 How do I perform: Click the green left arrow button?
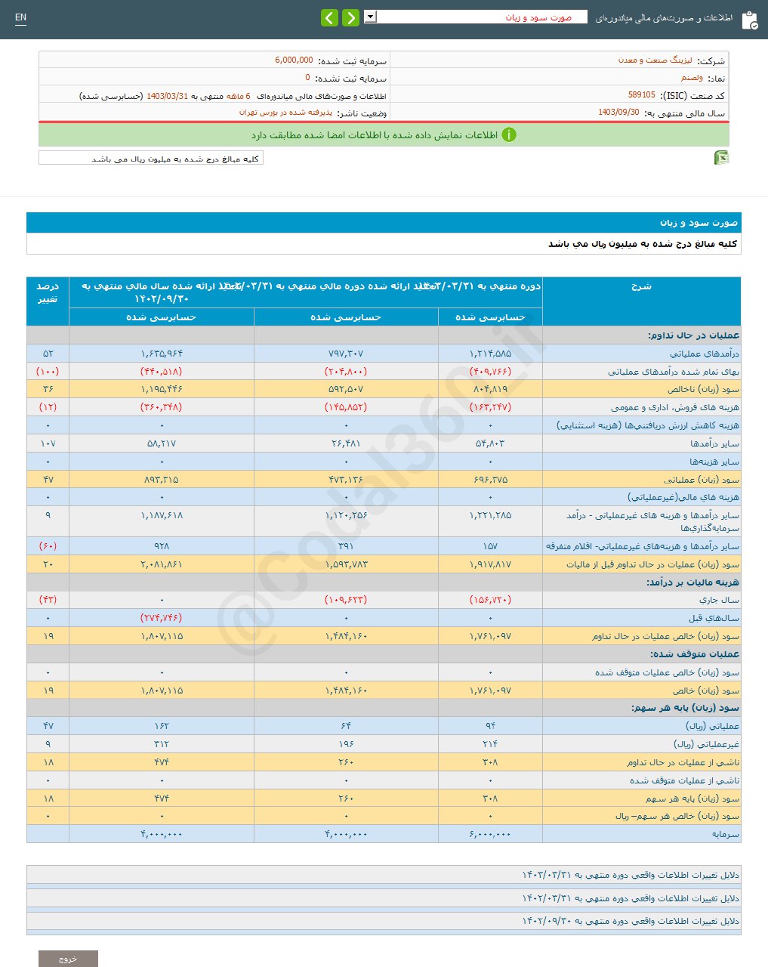(x=329, y=17)
